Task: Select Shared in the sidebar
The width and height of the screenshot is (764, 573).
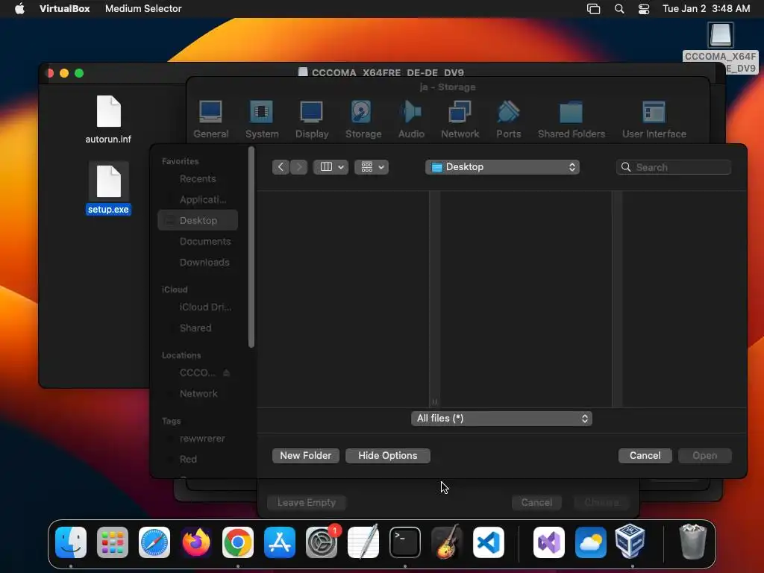Action: tap(198, 328)
